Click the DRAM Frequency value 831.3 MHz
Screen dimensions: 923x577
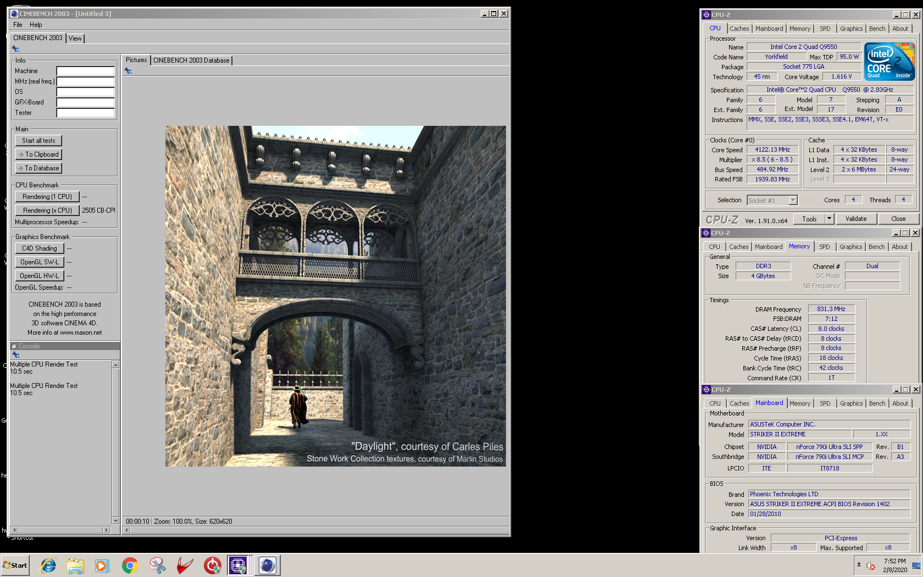831,309
